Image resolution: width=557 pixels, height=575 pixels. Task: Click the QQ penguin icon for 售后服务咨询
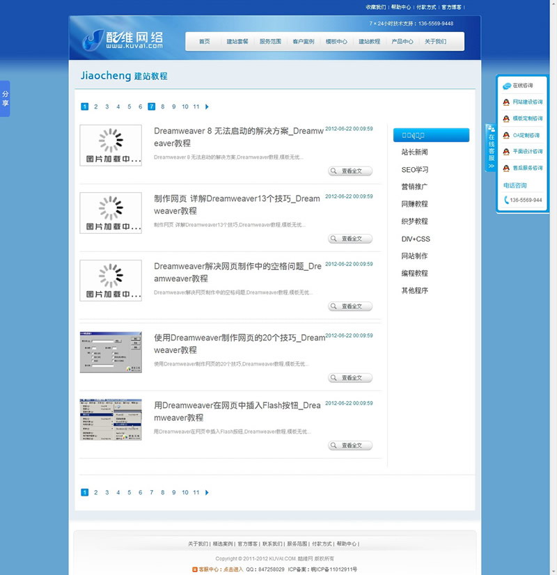click(506, 168)
